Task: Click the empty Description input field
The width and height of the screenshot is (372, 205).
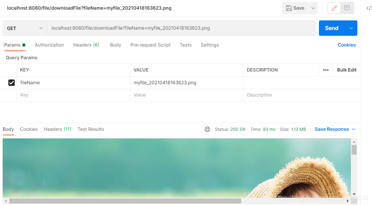Action: pyautogui.click(x=302, y=95)
